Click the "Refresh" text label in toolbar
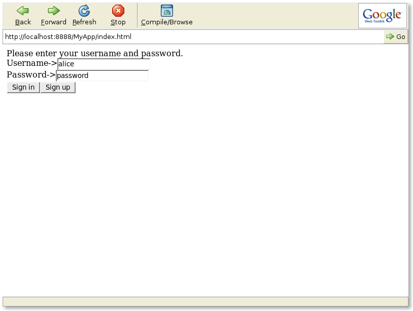413x311 pixels. click(x=84, y=22)
